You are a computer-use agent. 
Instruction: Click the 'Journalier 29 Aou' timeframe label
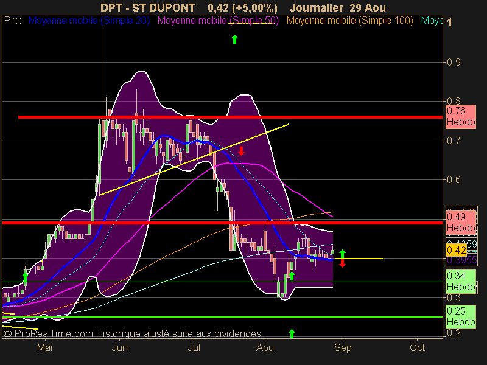point(337,8)
